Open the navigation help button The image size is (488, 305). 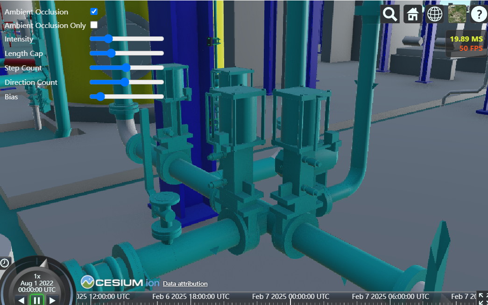click(479, 14)
